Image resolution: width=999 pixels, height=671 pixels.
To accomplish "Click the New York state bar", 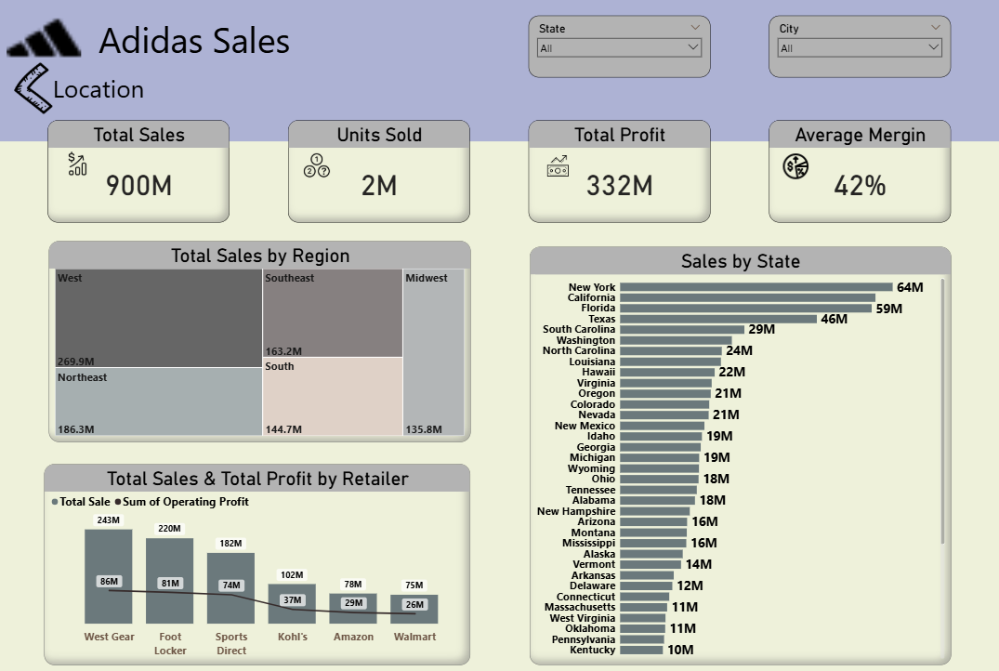I will point(756,287).
